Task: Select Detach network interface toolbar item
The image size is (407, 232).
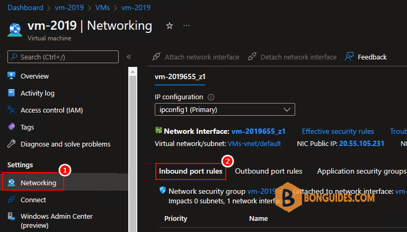Action: point(293,57)
